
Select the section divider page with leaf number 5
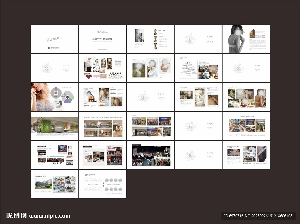pyautogui.click(x=198, y=126)
